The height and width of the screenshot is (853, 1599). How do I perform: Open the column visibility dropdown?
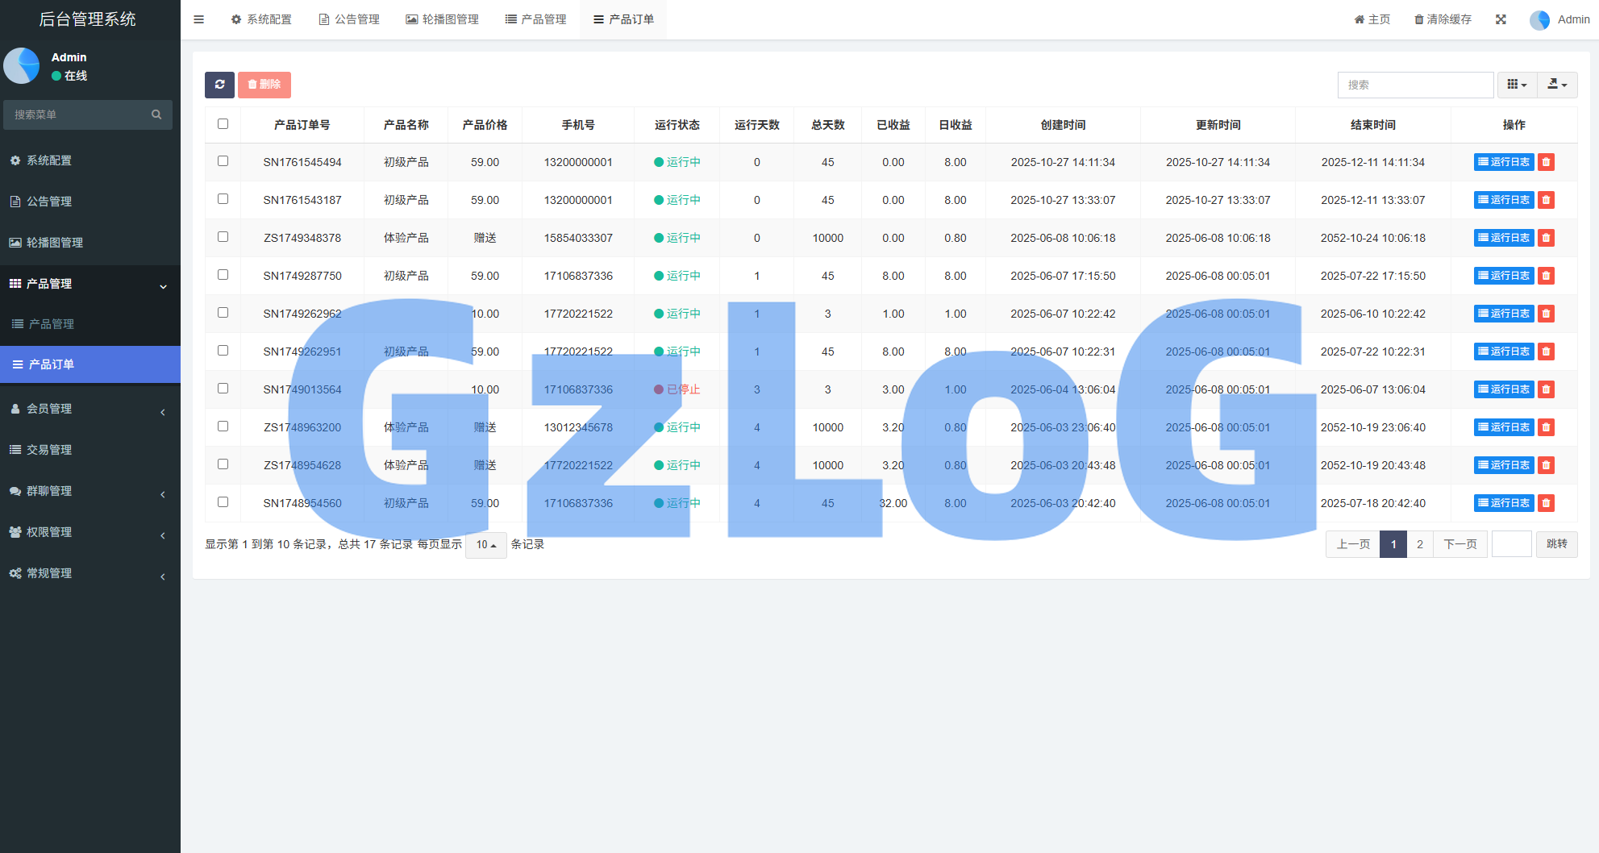[1517, 85]
